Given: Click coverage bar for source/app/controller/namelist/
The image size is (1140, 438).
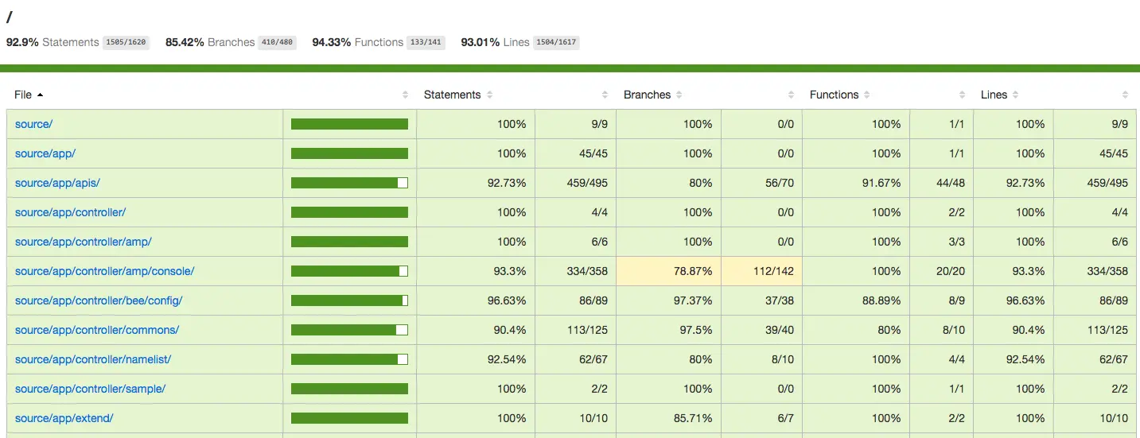Looking at the screenshot, I should 349,359.
